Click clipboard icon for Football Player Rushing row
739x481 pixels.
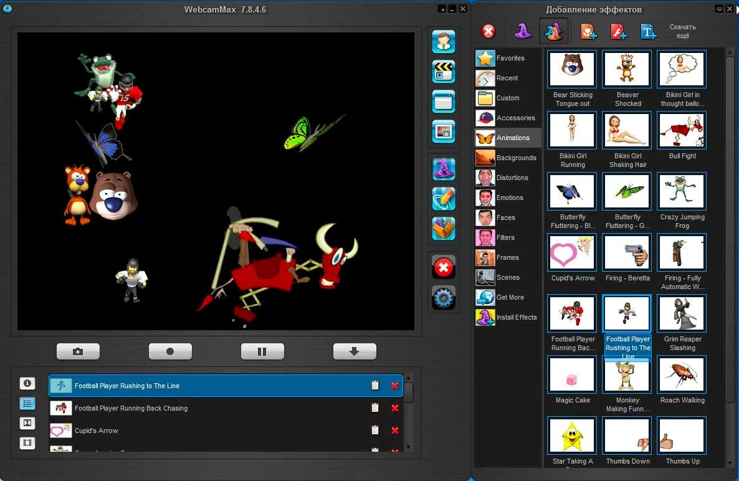point(375,386)
